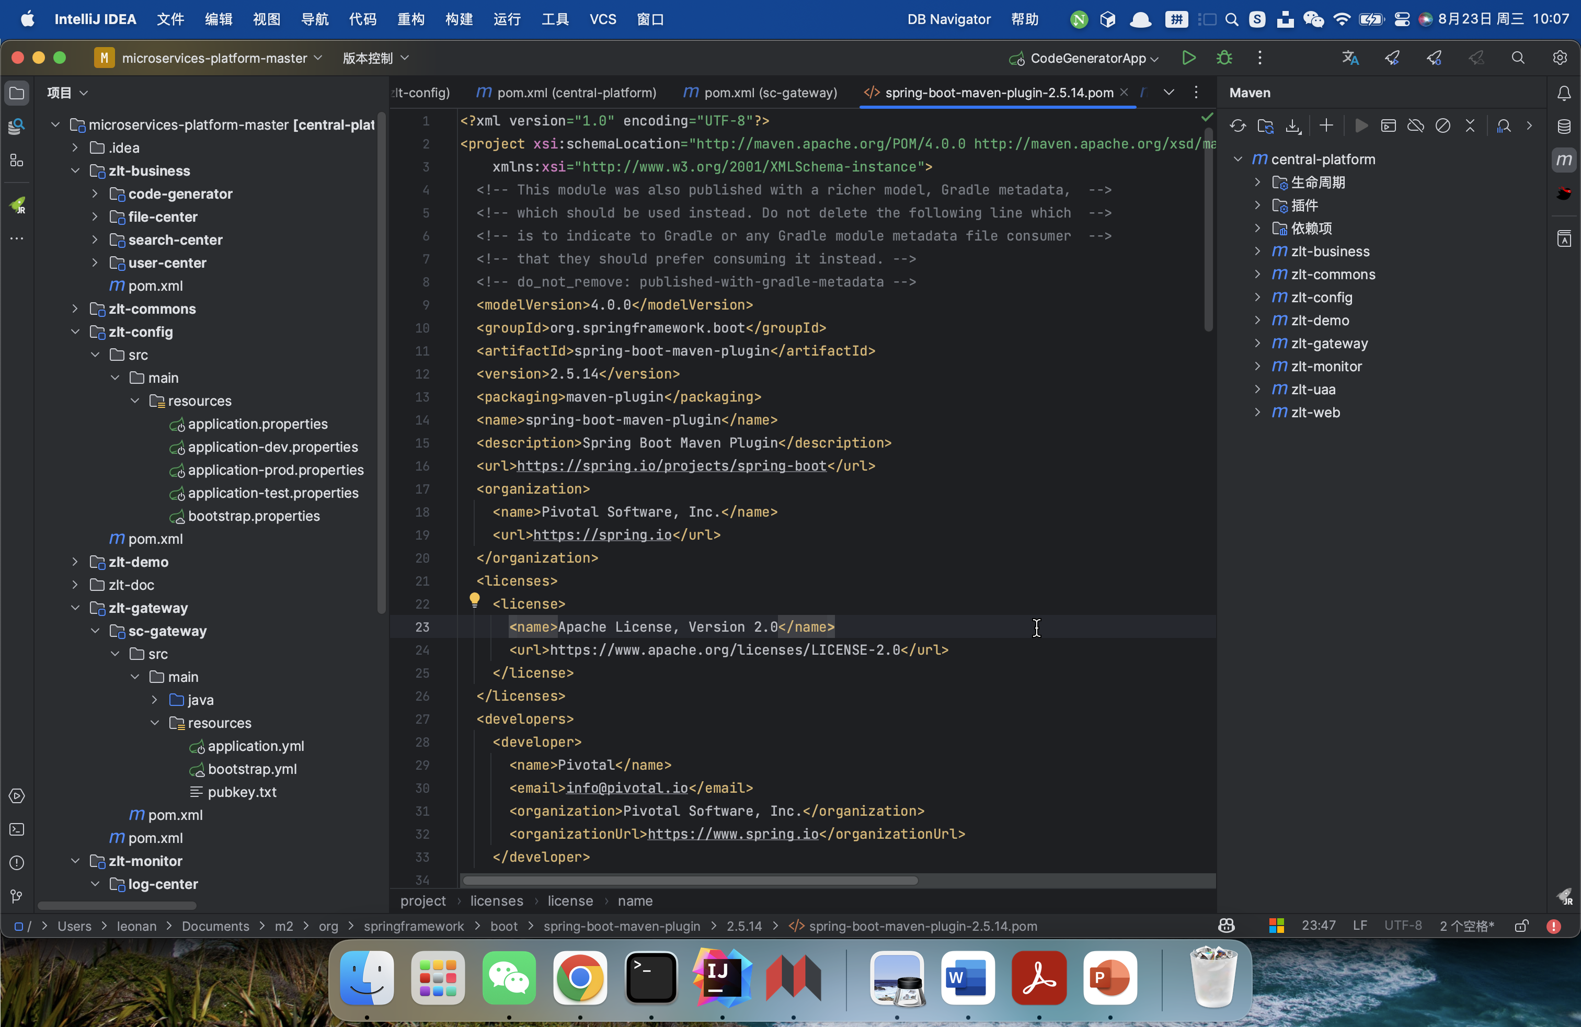Image resolution: width=1581 pixels, height=1027 pixels.
Task: Open Search Everywhere magnifier in IDE toolbar
Action: 1518,58
